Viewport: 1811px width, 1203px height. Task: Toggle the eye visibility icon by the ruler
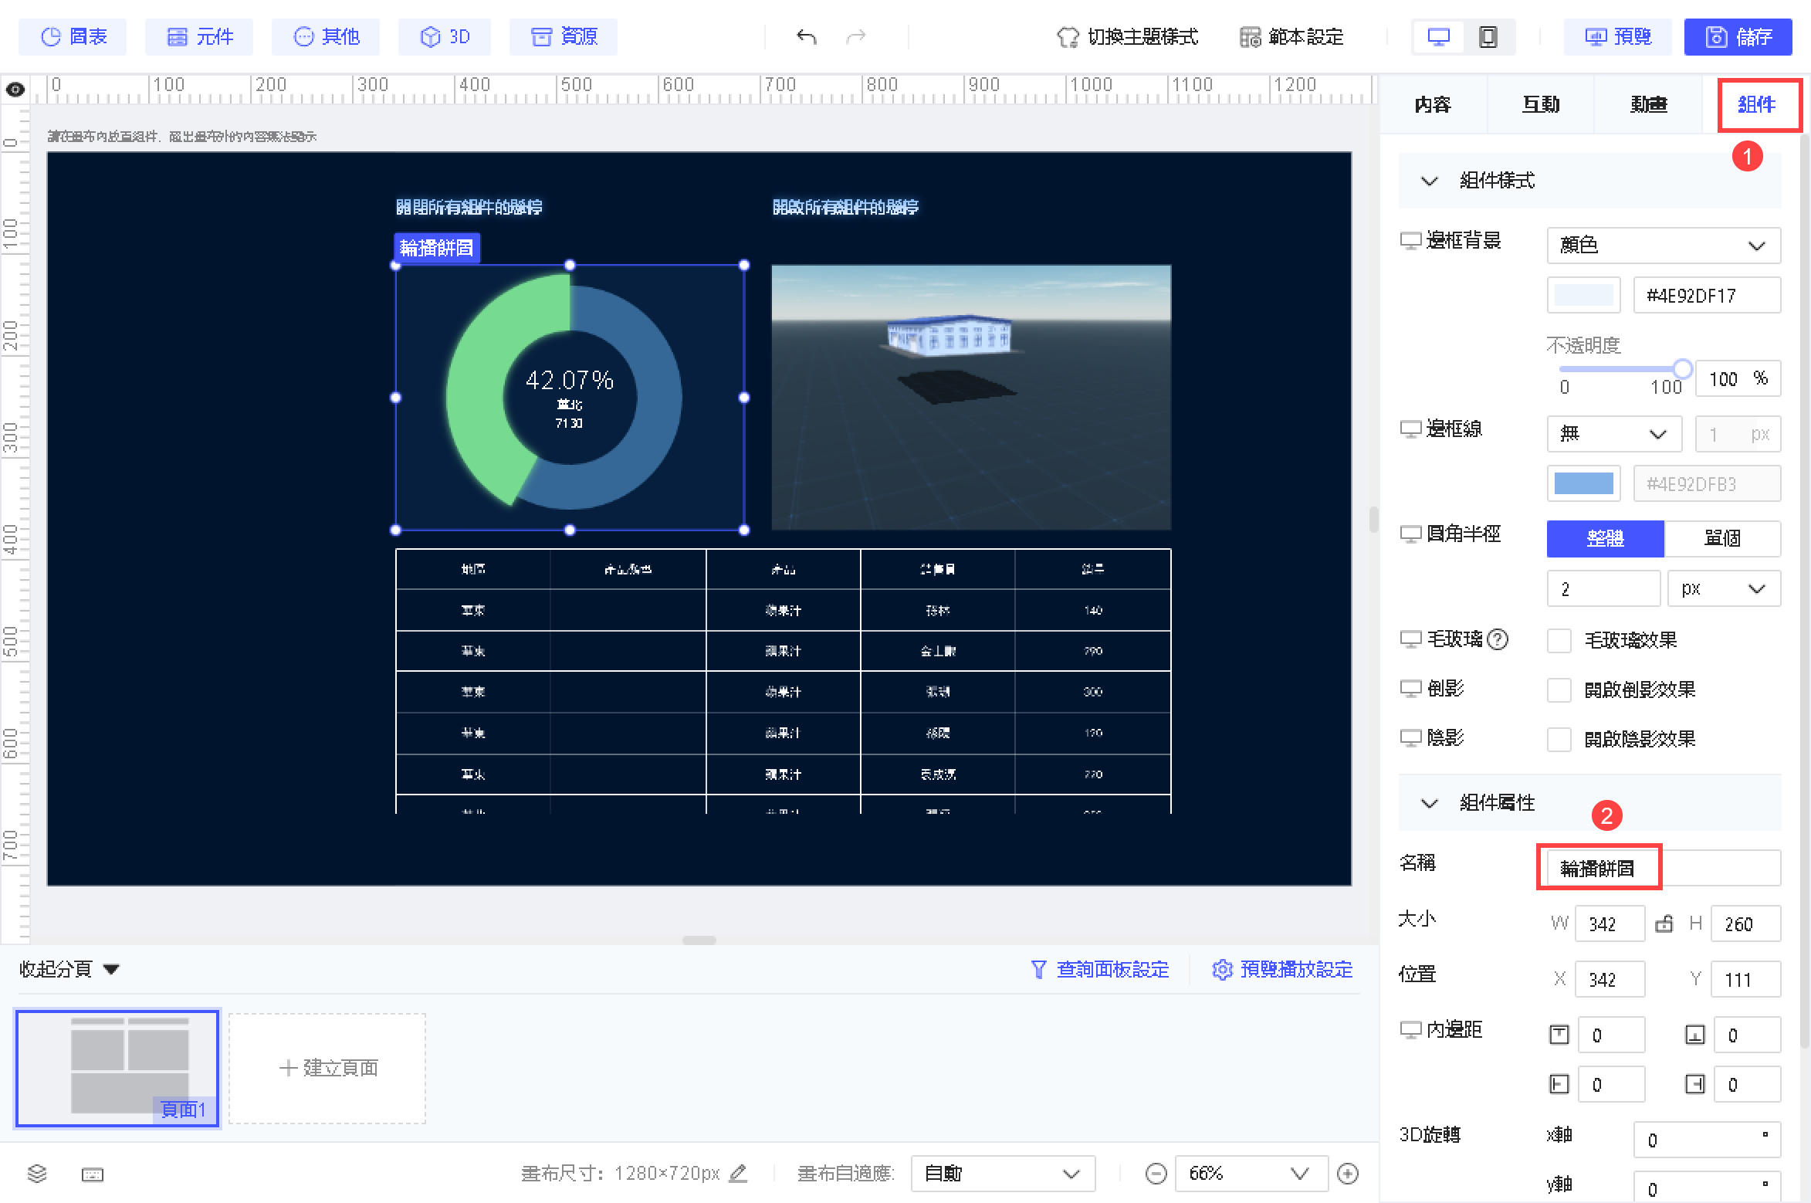point(15,90)
